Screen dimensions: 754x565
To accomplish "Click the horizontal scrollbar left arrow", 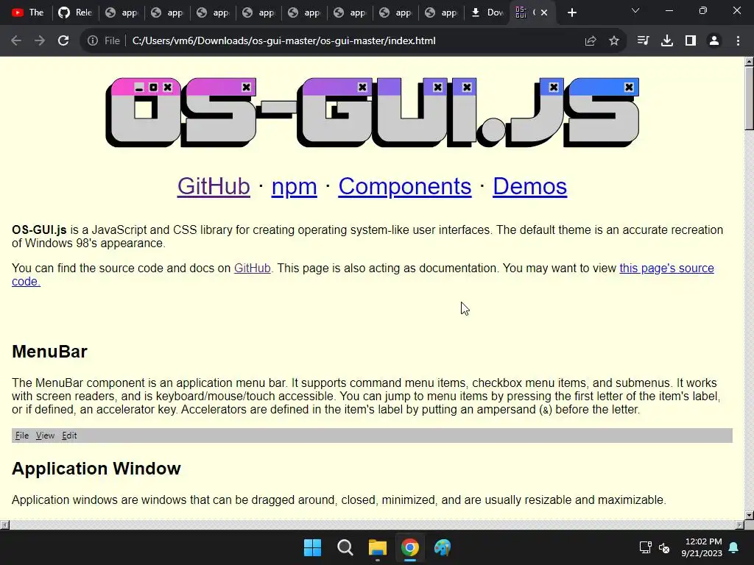I will pos(4,525).
